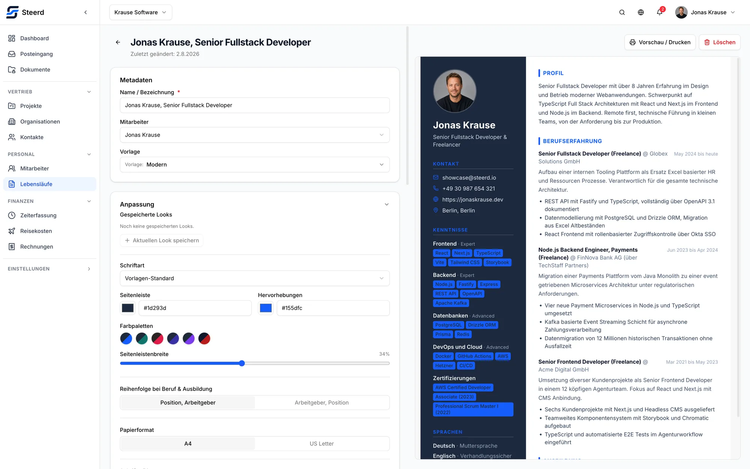Click the Projekte icon in sidebar

pos(12,106)
